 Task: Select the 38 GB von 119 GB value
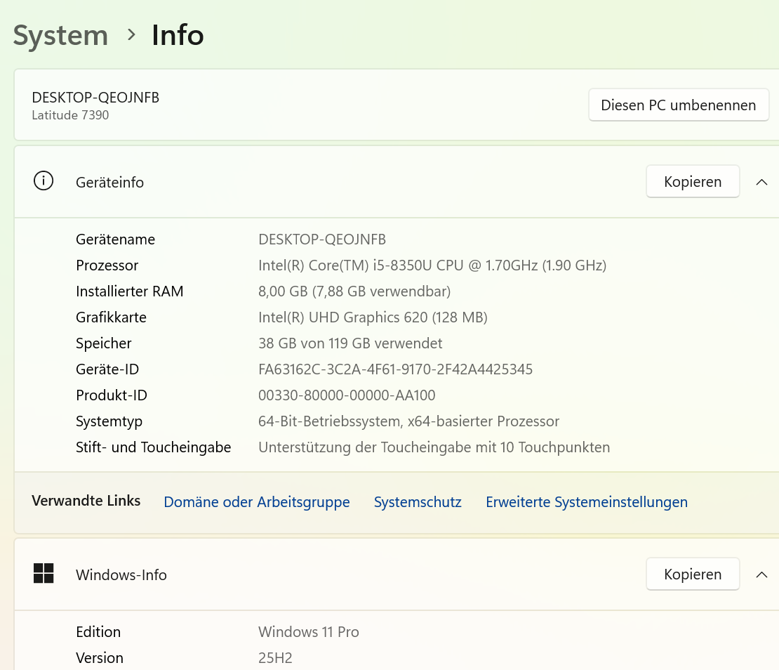[350, 343]
